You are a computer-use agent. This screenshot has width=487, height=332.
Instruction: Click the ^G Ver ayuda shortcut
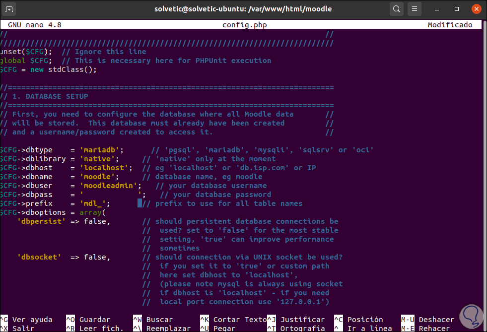click(26, 320)
